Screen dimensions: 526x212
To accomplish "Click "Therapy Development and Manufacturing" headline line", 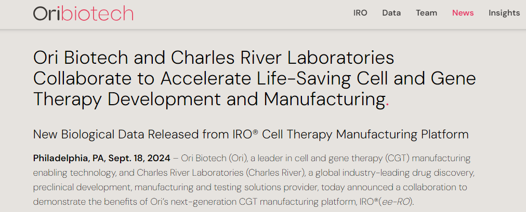I will click(208, 98).
